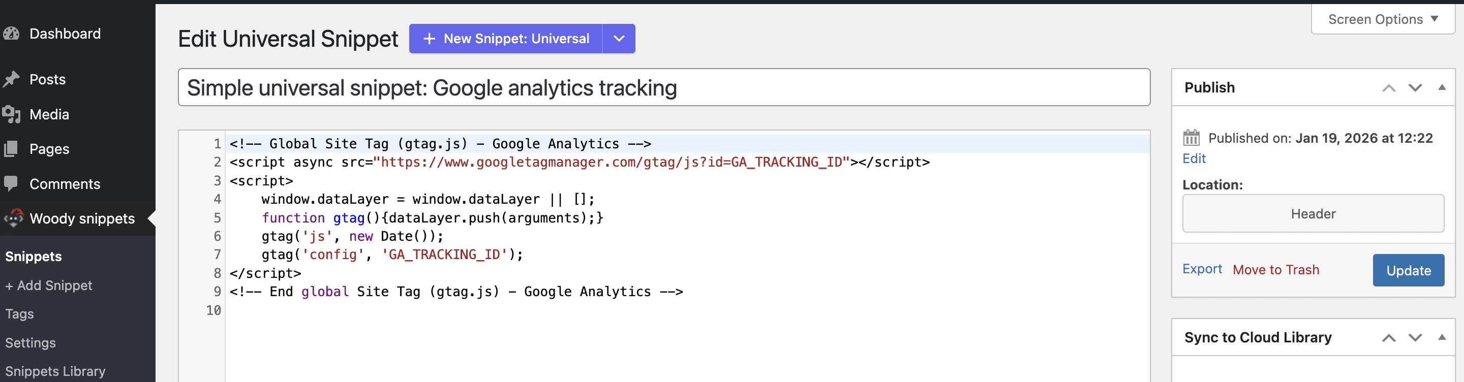Click the Media library icon
Viewport: 1464px width, 382px height.
(11, 115)
